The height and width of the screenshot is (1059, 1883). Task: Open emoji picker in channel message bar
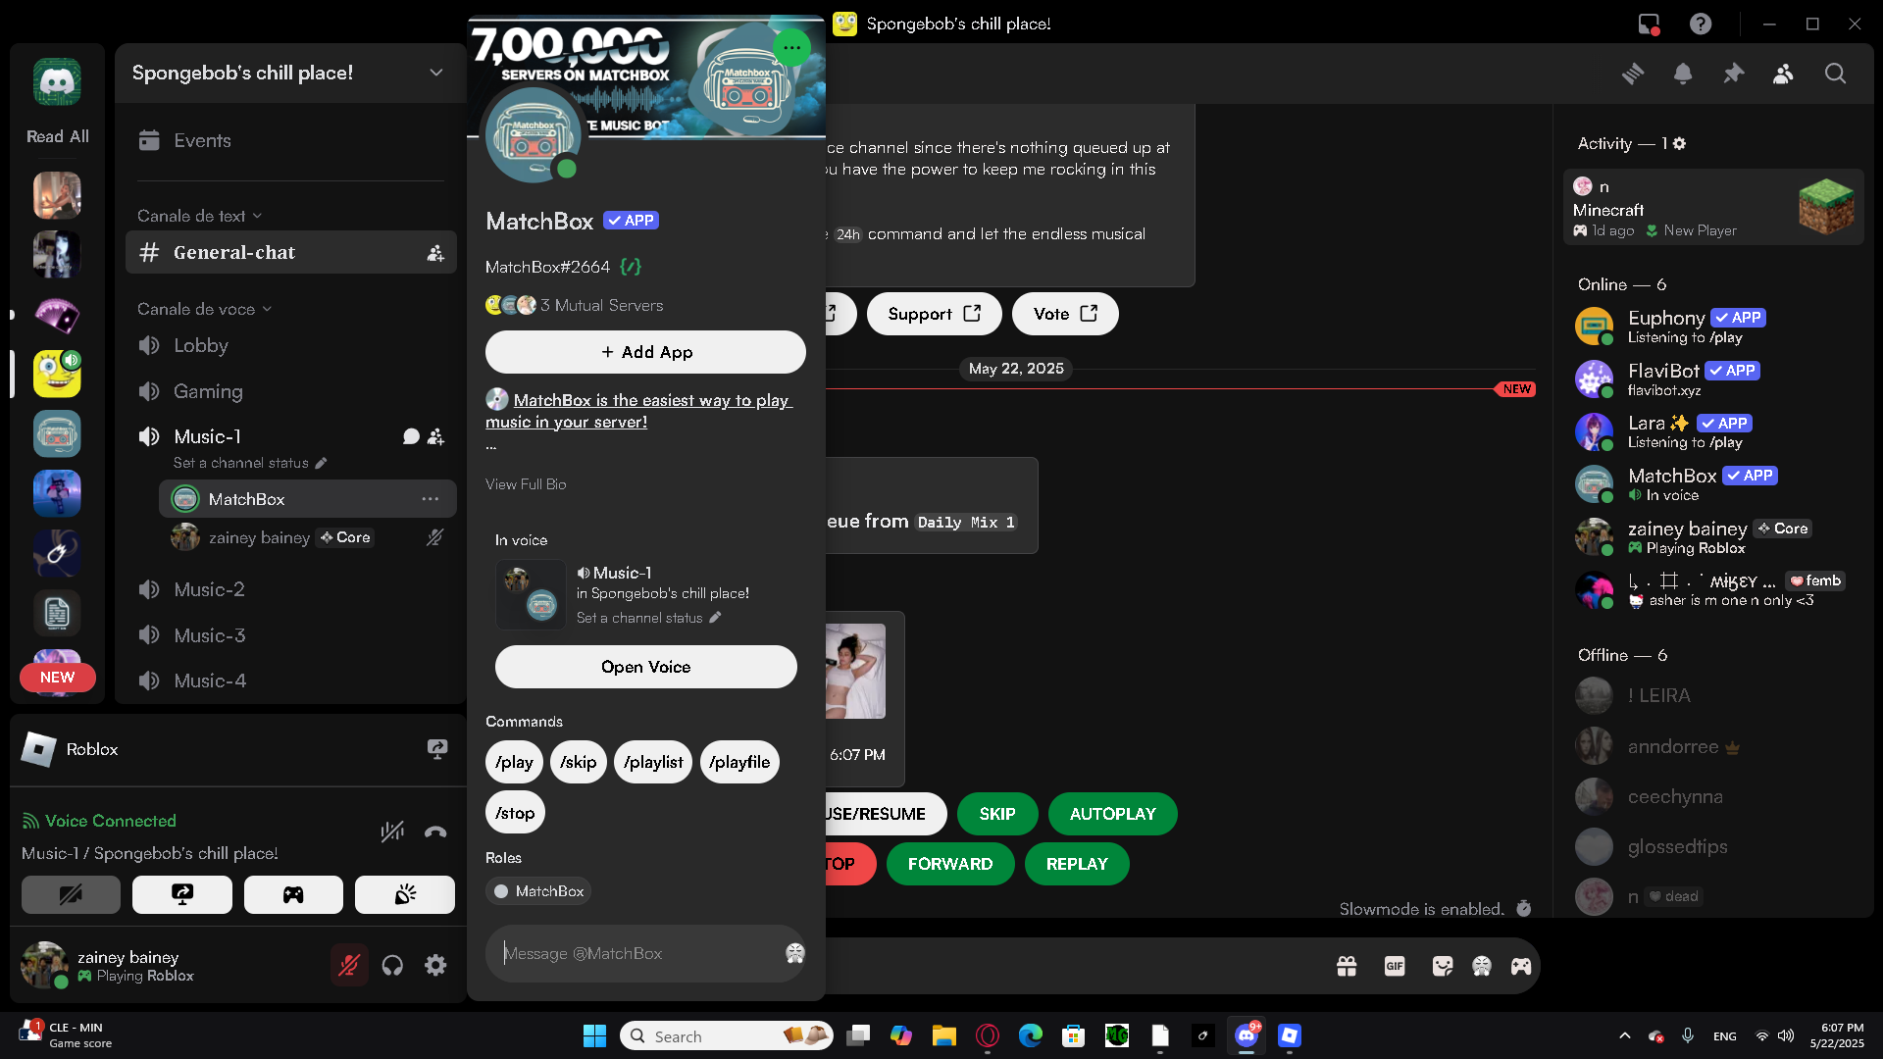coord(1482,967)
